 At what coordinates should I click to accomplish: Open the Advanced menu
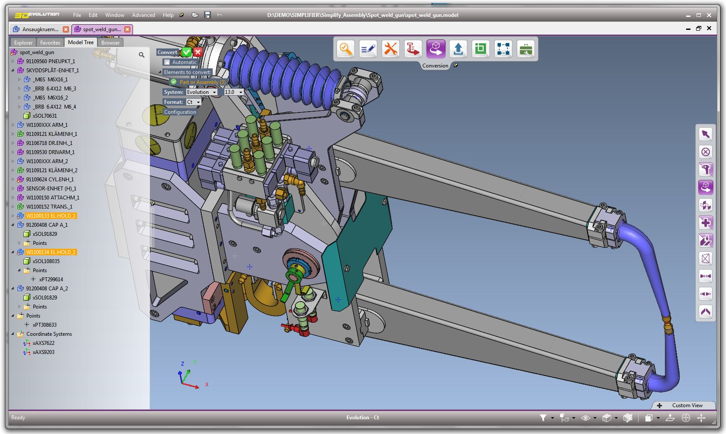(x=143, y=15)
